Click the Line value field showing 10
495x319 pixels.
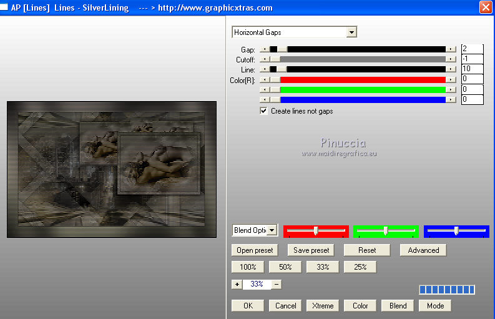(473, 69)
